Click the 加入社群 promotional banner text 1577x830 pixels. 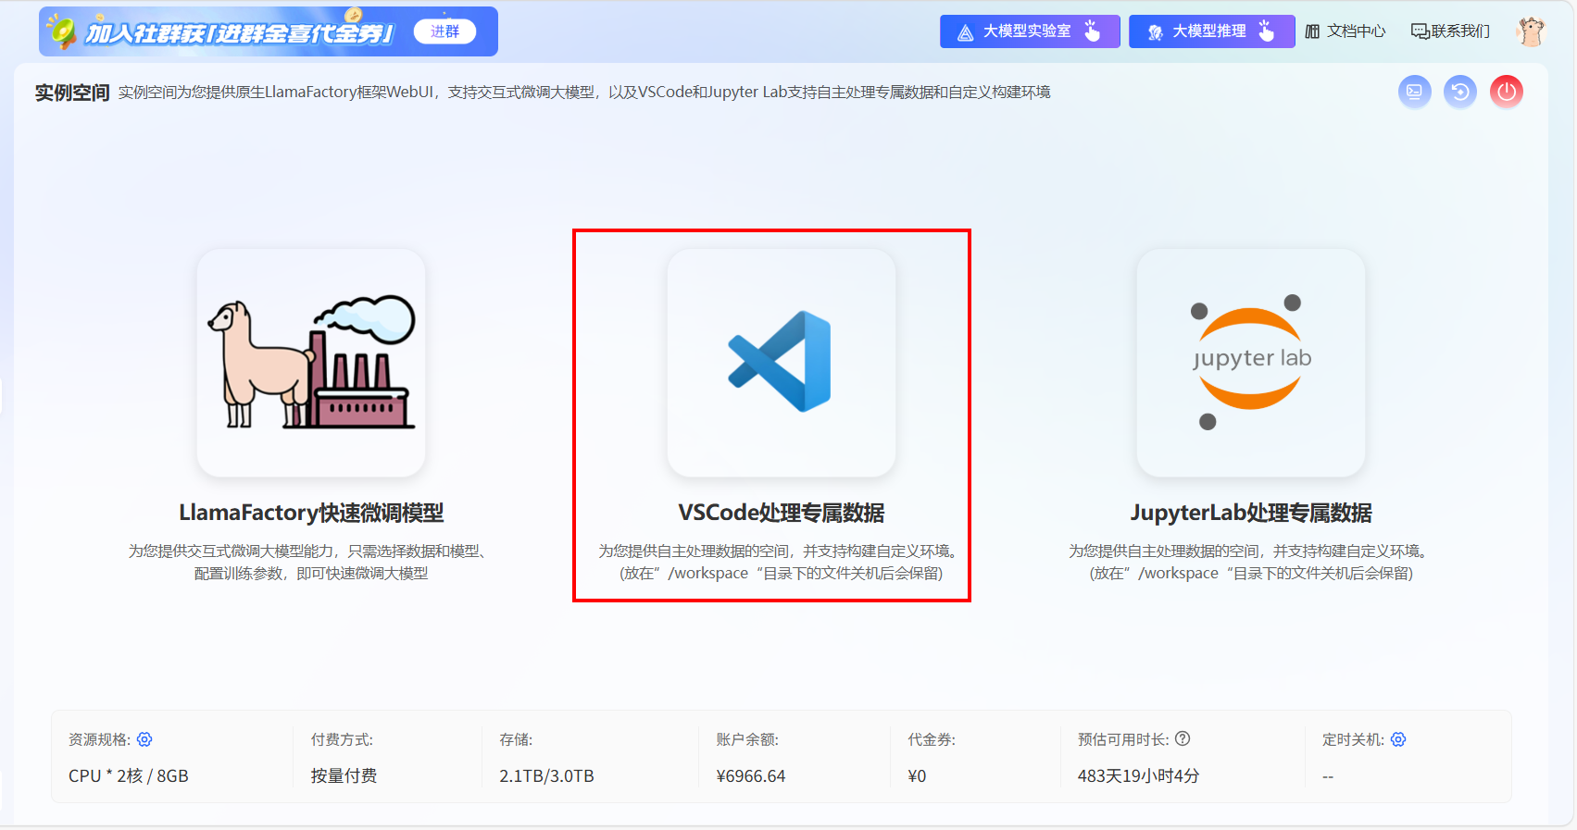pos(239,33)
